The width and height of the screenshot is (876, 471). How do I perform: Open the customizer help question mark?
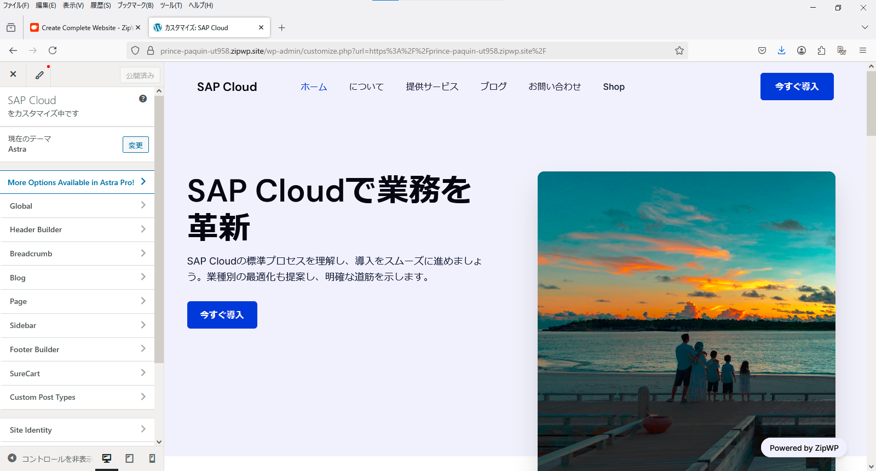[143, 99]
